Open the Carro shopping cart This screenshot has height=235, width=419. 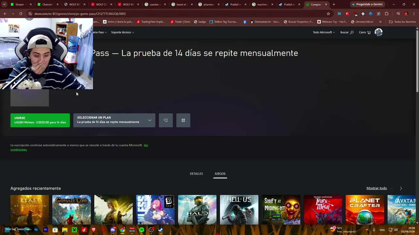365,32
